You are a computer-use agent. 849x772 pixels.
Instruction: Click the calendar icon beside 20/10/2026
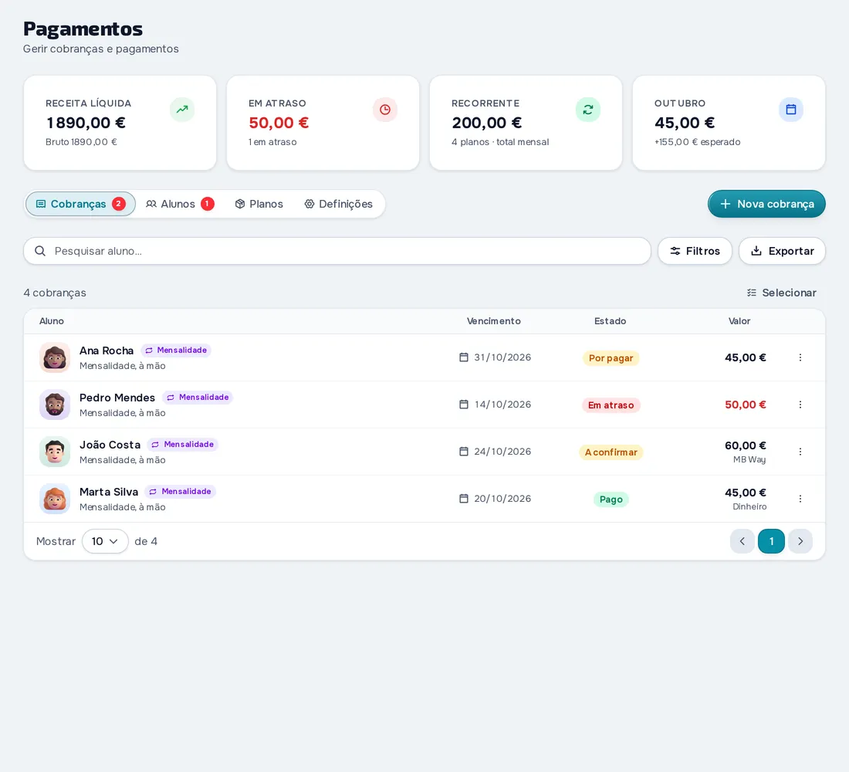pos(464,499)
